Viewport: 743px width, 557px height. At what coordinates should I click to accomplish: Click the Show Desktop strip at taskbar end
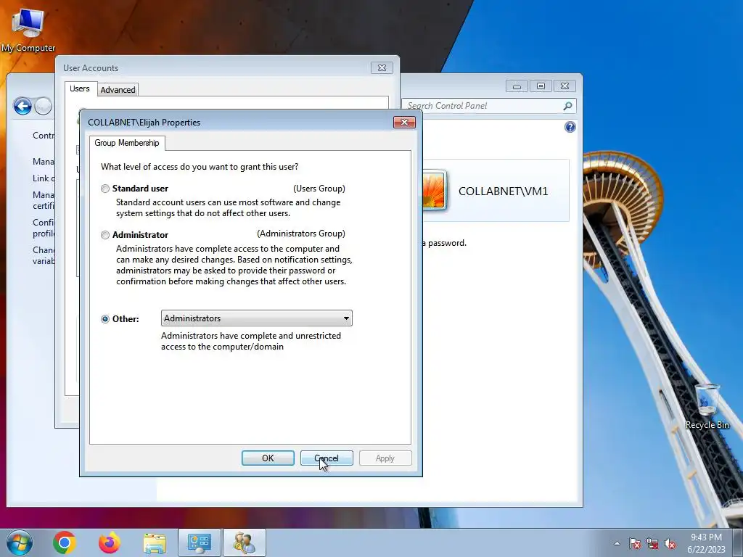[x=738, y=542]
